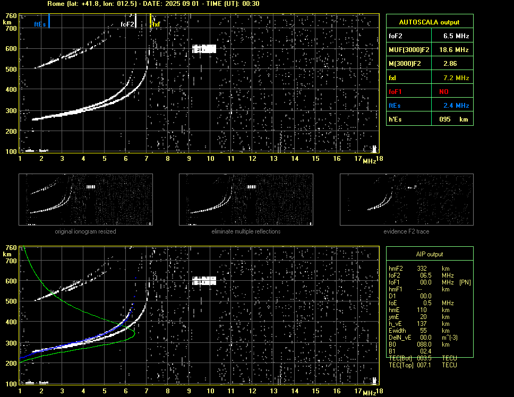The image size is (514, 397).
Task: Click the 'original ionogram resized' caption
Action: [x=85, y=231]
